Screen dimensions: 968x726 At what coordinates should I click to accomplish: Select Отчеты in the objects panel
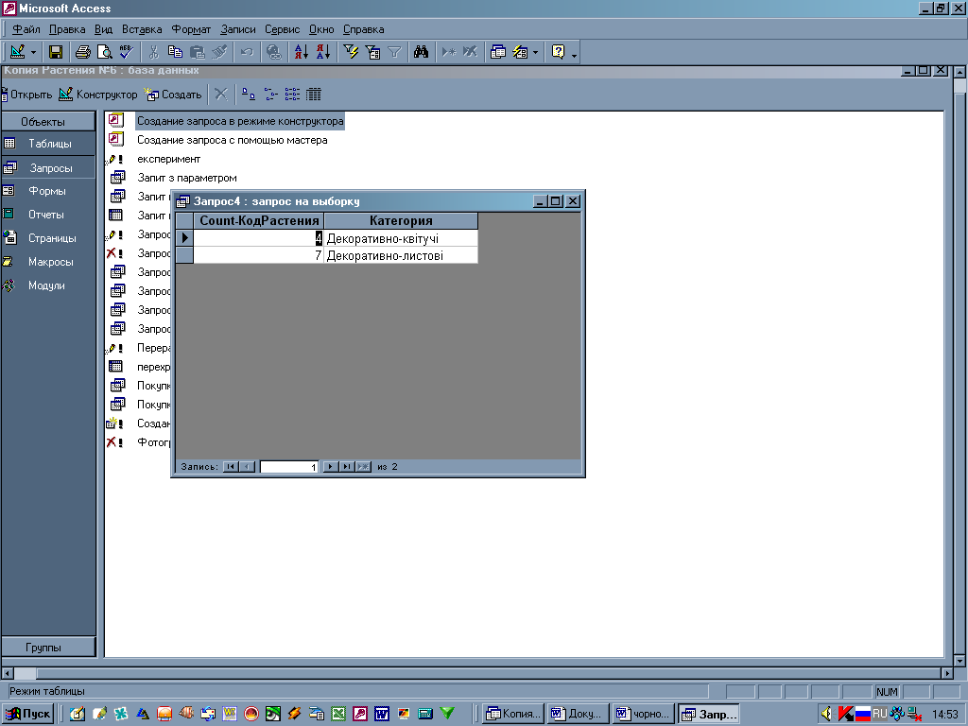point(48,215)
